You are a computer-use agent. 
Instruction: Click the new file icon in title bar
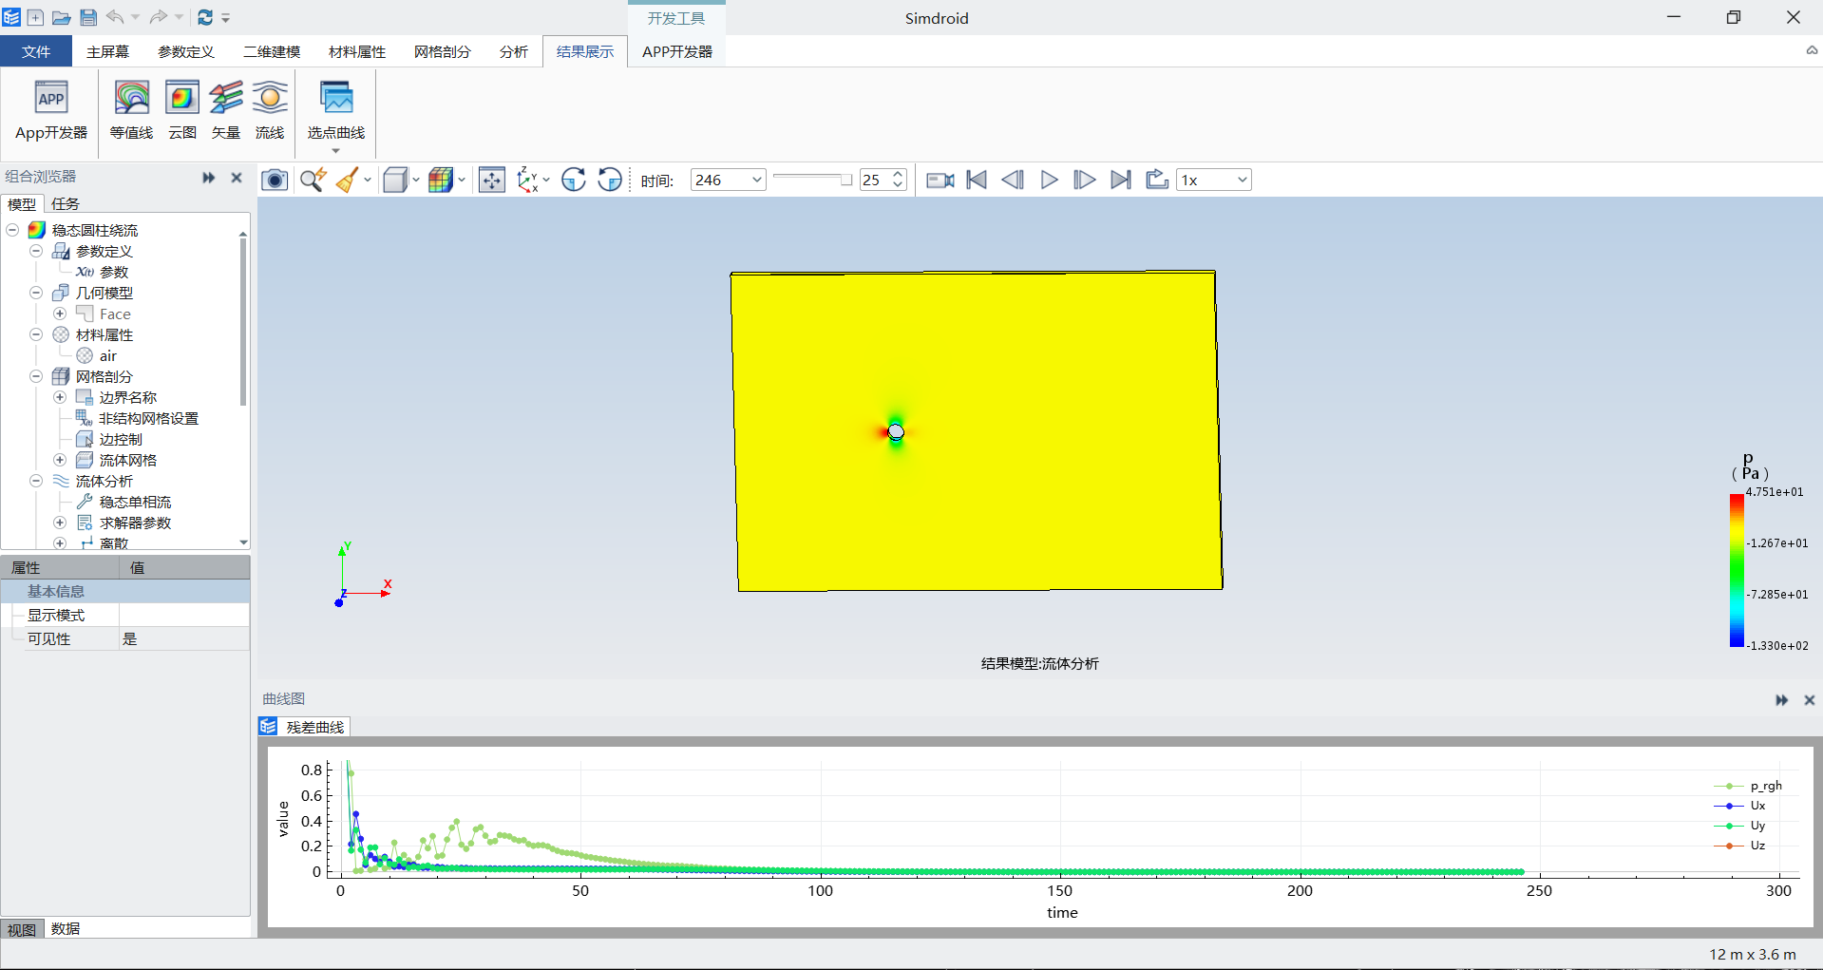[x=35, y=17]
